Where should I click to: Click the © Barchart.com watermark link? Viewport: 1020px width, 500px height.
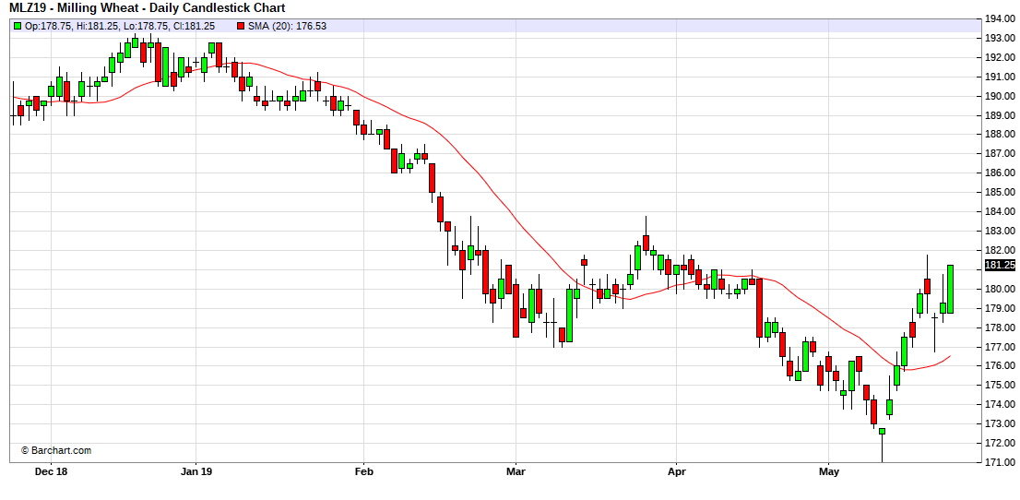point(55,450)
